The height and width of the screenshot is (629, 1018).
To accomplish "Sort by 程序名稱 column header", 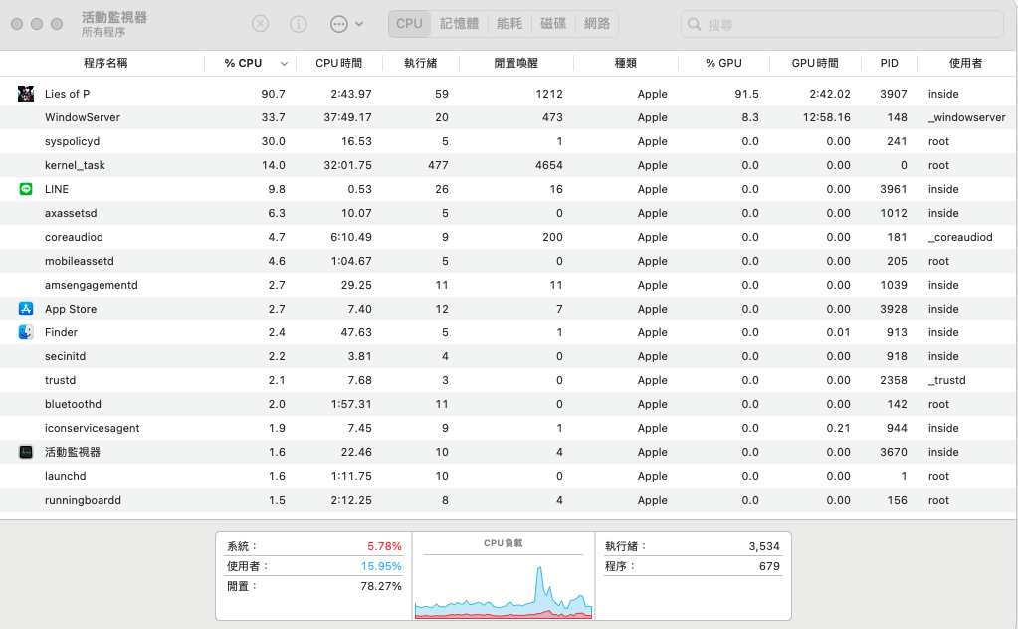I will pyautogui.click(x=105, y=63).
